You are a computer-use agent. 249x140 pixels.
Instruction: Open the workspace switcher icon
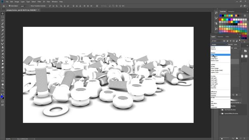(x=245, y=6)
